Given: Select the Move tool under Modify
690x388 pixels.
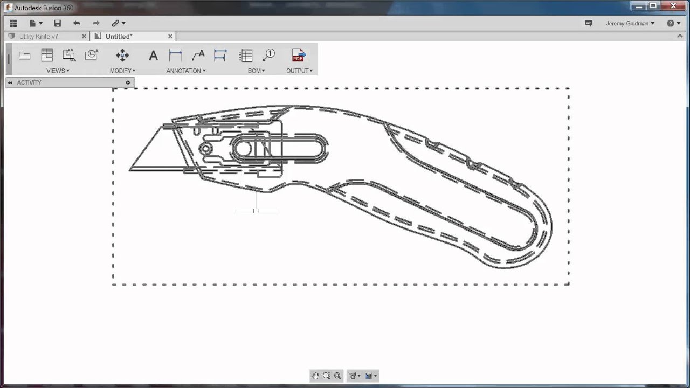Looking at the screenshot, I should tap(122, 55).
